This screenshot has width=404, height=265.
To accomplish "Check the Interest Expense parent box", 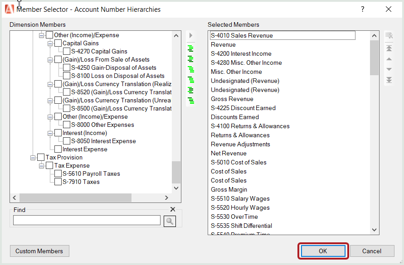I will (58, 149).
